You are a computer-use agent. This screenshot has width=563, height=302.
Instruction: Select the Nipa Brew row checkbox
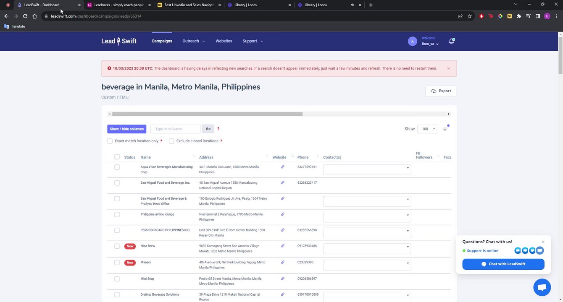pyautogui.click(x=117, y=246)
